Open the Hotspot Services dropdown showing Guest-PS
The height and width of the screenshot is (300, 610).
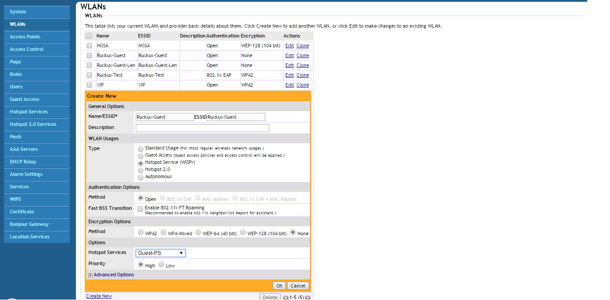[161, 253]
